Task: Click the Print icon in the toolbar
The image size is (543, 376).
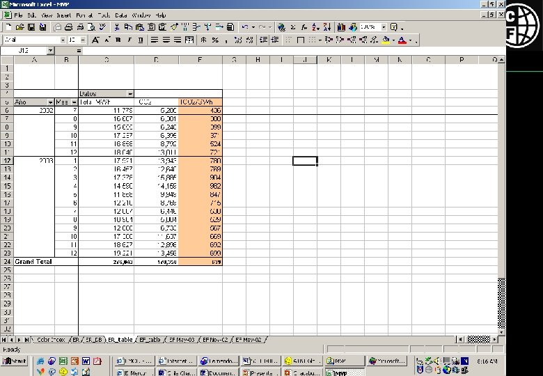Action: 68,27
